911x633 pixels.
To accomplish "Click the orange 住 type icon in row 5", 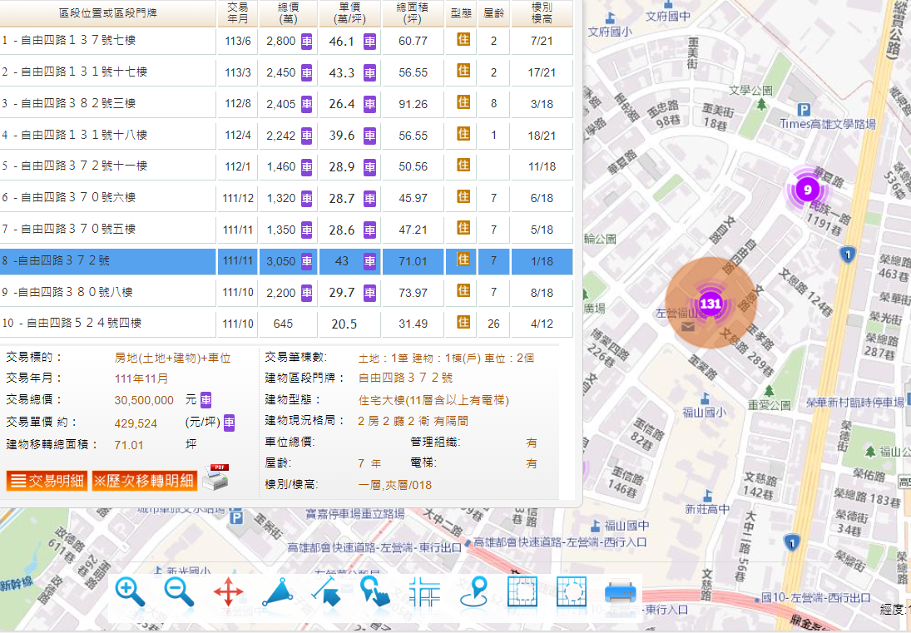I will point(463,166).
